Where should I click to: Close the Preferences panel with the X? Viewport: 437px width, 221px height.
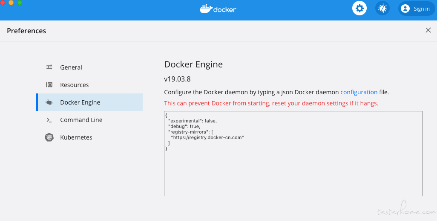[428, 30]
